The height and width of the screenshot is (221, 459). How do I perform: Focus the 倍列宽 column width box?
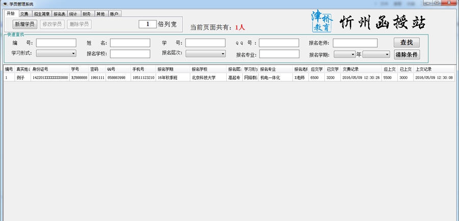(147, 24)
